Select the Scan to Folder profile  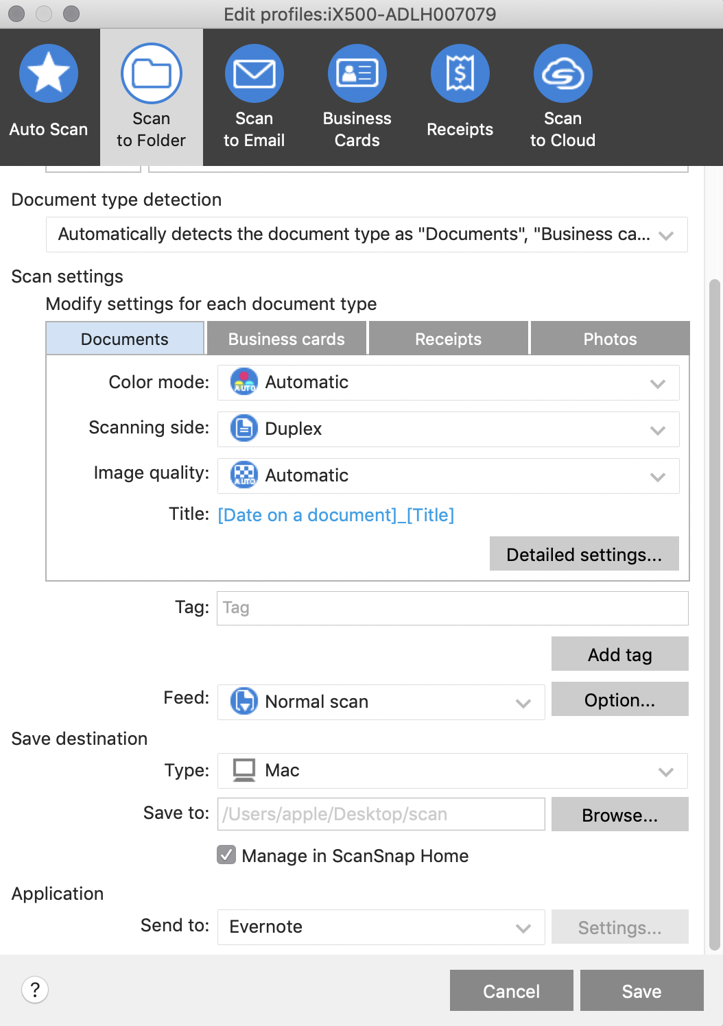[x=152, y=97]
